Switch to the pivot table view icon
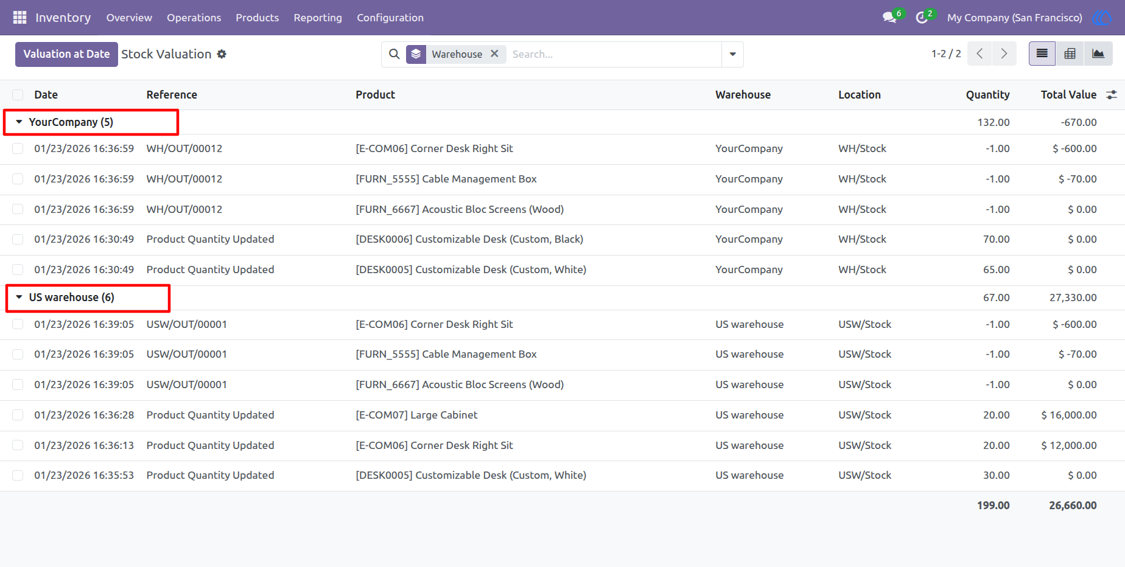The height and width of the screenshot is (567, 1125). click(1070, 54)
